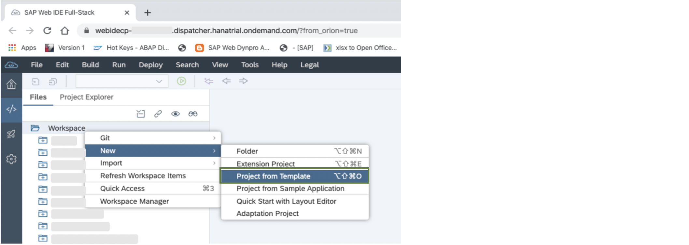Open the Run menu
689x245 pixels.
click(119, 65)
